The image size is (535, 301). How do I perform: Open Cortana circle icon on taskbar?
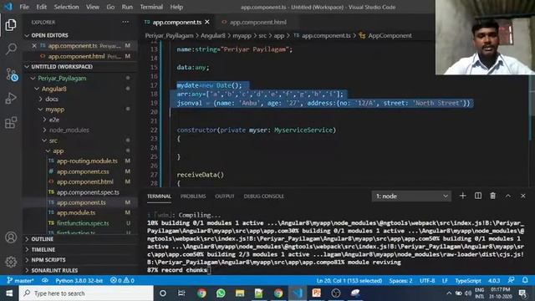[x=163, y=293]
